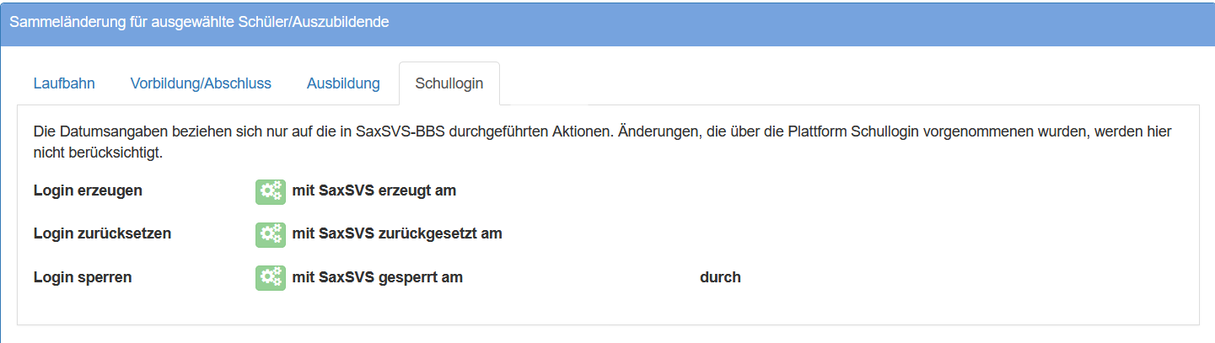This screenshot has height=343, width=1215.
Task: Click the "Login zurücksetzen" row label
Action: coord(102,233)
